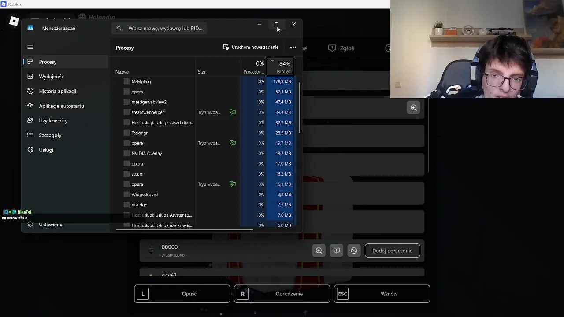Click the Roblox magnifier icon beside the Task Manager window
This screenshot has width=564, height=317.
click(x=414, y=107)
